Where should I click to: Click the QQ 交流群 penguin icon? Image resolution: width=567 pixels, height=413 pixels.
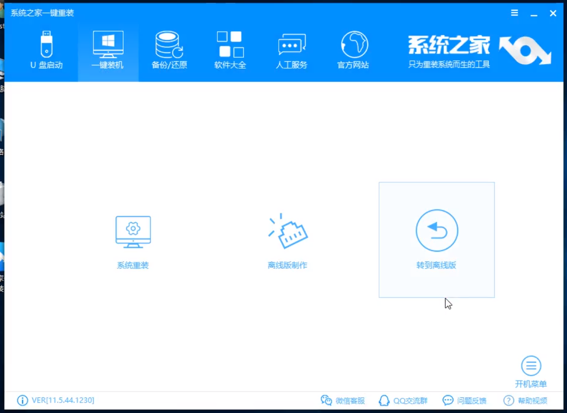pyautogui.click(x=384, y=400)
